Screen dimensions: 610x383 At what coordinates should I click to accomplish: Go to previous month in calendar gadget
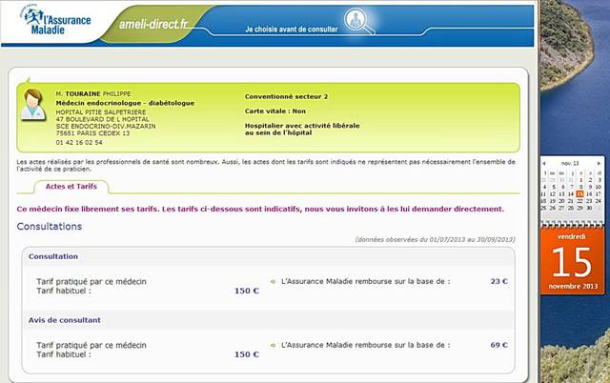pyautogui.click(x=544, y=163)
